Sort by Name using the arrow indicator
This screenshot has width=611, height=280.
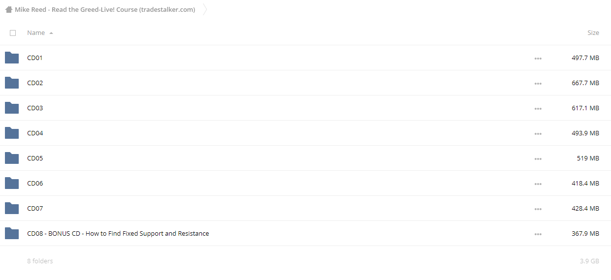[x=51, y=33]
